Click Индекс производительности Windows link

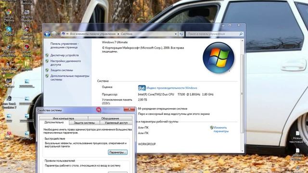tap(172, 88)
